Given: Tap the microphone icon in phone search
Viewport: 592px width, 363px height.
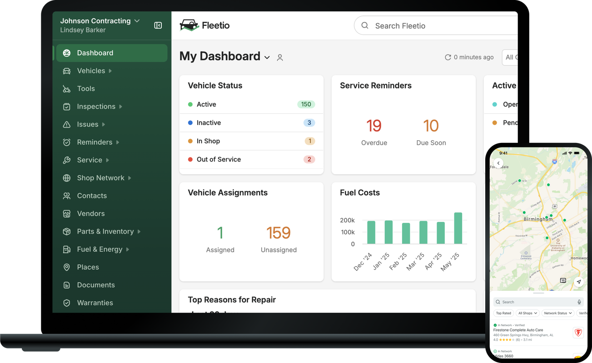Looking at the screenshot, I should [579, 302].
